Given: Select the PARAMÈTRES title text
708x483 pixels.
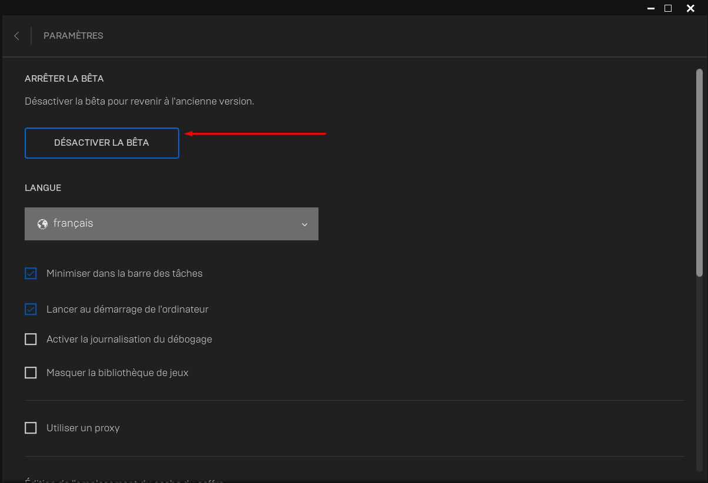Looking at the screenshot, I should click(x=73, y=35).
